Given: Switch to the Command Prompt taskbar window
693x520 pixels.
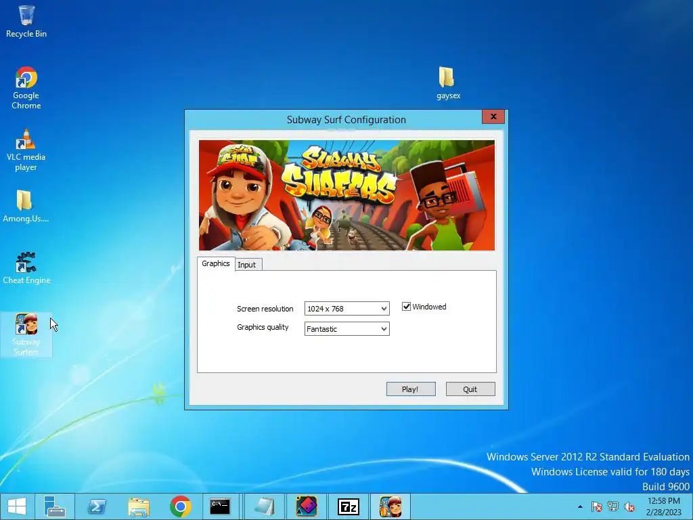Looking at the screenshot, I should coord(220,506).
